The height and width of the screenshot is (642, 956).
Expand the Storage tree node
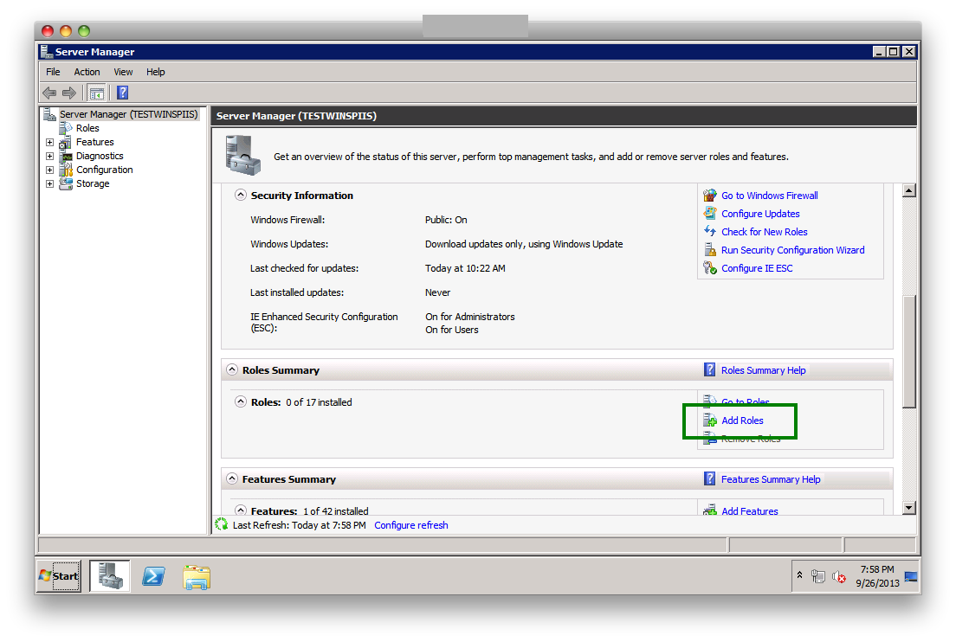click(49, 183)
